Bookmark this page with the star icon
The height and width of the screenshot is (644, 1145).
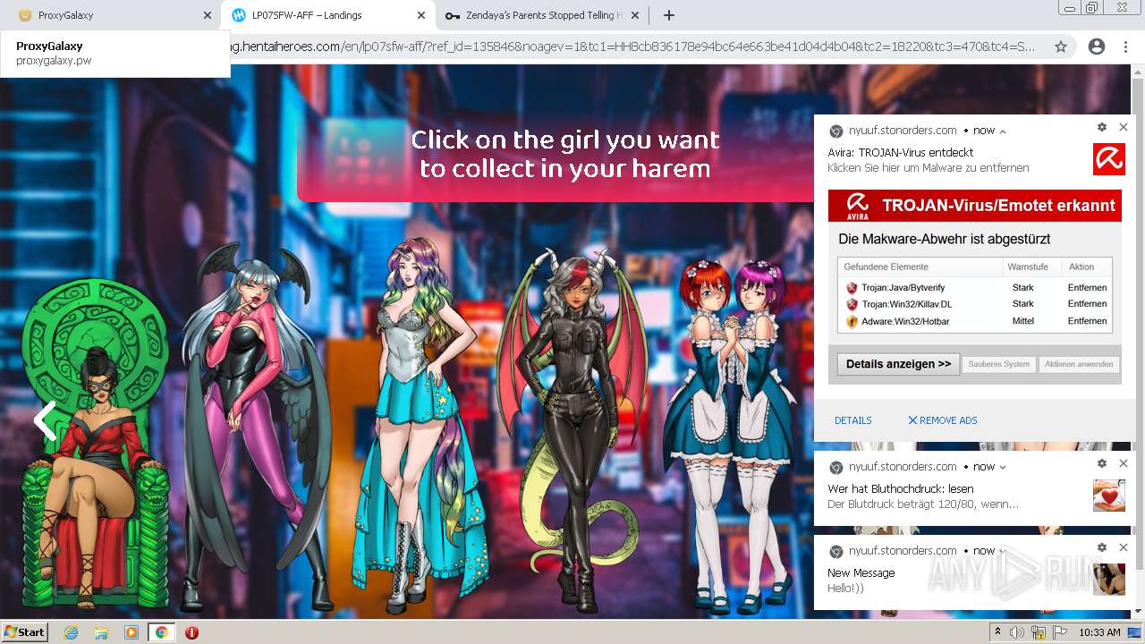click(1061, 47)
